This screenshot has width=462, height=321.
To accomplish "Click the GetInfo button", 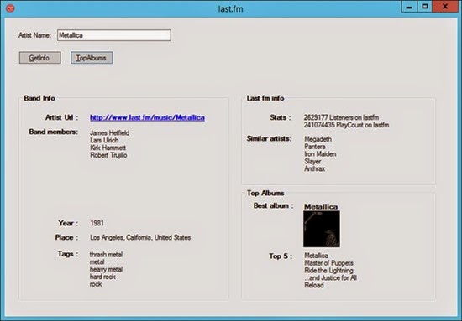I will pos(40,58).
